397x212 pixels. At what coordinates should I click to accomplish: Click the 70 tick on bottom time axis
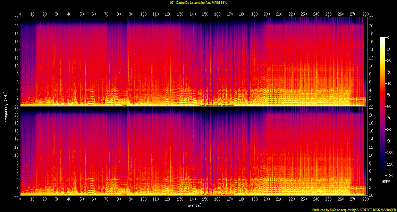[106, 200]
